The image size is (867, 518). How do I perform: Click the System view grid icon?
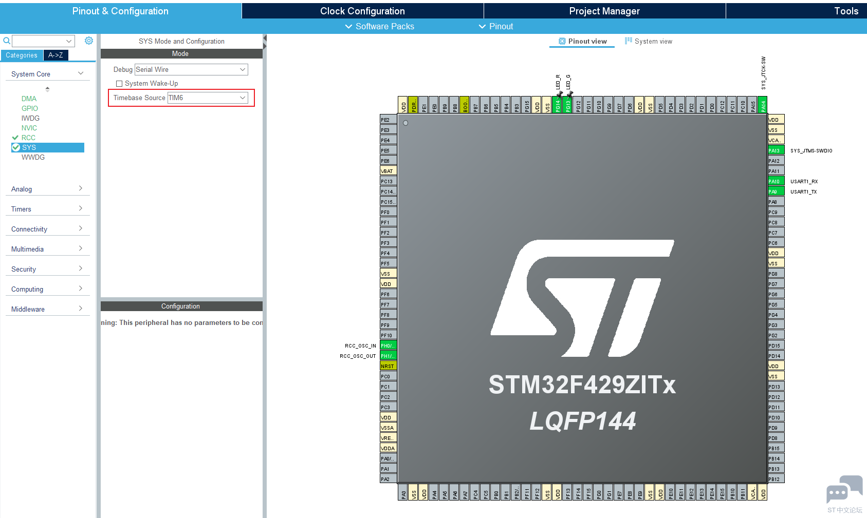629,41
